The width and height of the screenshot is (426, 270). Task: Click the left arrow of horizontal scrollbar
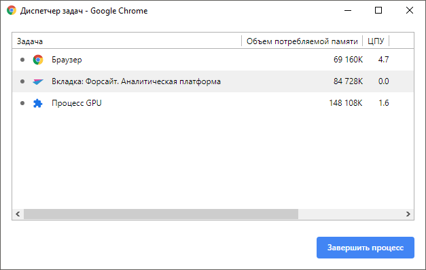(x=18, y=214)
